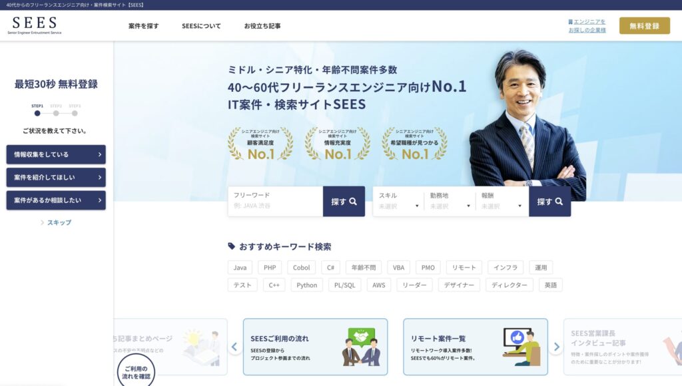Click the free-word search magnifier button

[x=344, y=202]
